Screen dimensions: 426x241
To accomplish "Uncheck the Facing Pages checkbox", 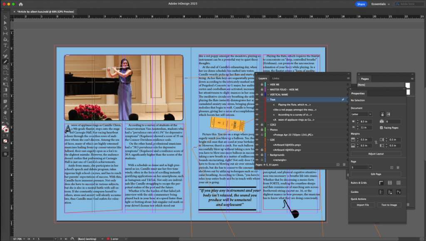I will pos(382,128).
